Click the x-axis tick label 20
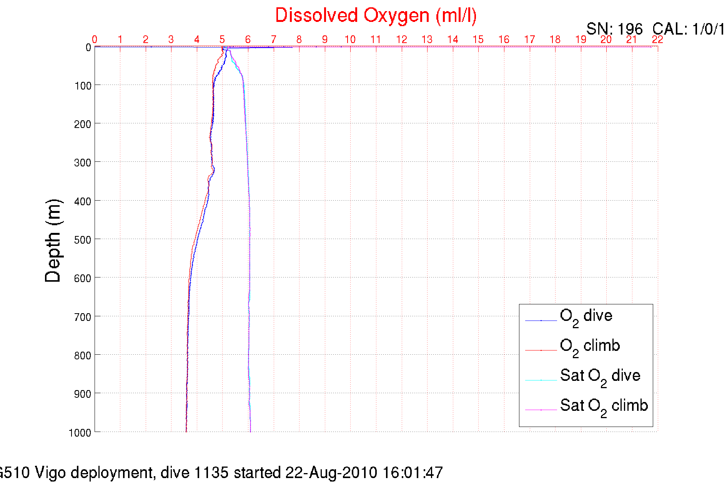 tap(606, 40)
